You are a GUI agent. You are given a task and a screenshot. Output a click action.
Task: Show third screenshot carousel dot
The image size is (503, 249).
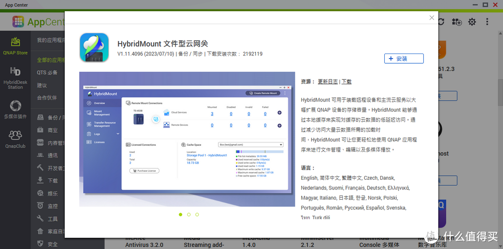[x=197, y=215]
